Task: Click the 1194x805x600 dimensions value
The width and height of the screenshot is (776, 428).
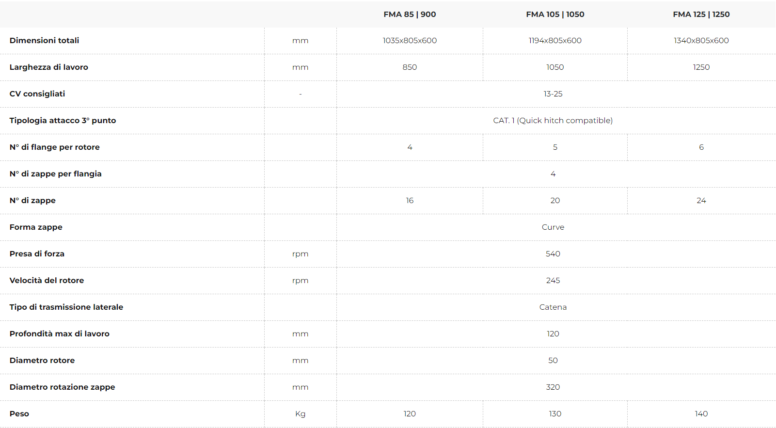Action: [555, 41]
